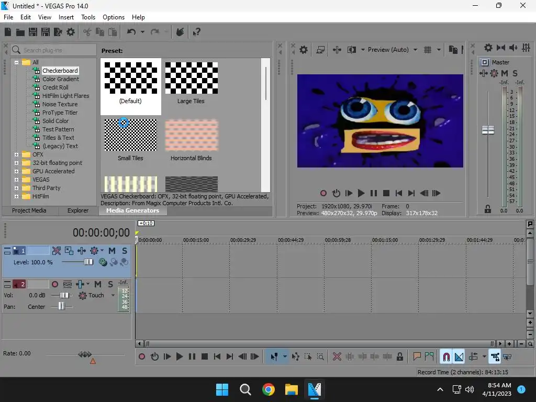
Task: Click the Undo arrow in the toolbar
Action: click(x=131, y=32)
